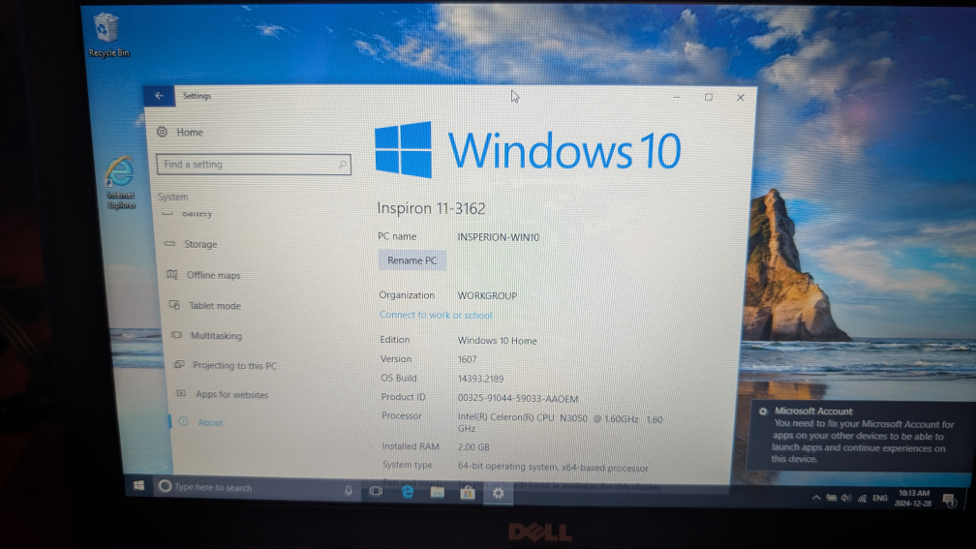Select Storage in the System sidebar
The height and width of the screenshot is (549, 976).
200,244
